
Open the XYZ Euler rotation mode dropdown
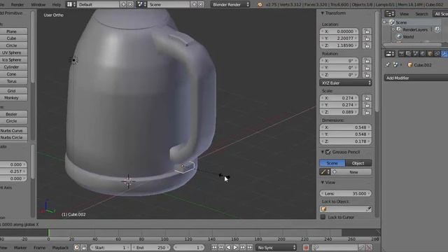click(345, 83)
